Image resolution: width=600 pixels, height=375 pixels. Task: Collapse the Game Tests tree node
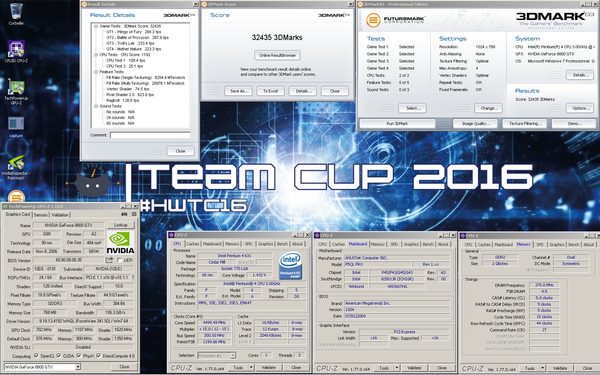[96, 26]
